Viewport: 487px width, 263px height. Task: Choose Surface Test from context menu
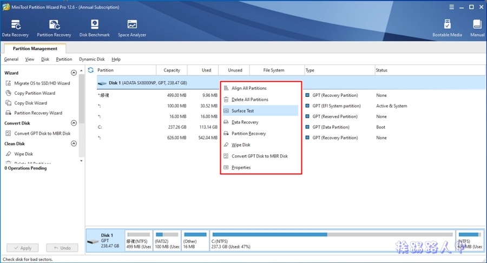pos(261,111)
